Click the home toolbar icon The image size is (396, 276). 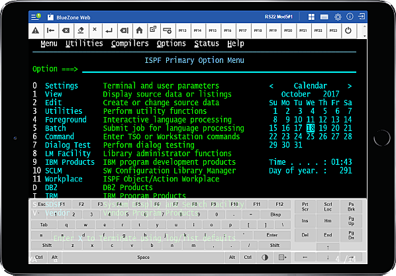(139, 30)
